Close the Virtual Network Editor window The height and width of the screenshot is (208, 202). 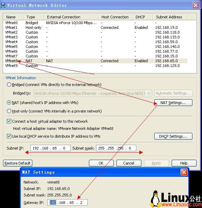(196, 5)
